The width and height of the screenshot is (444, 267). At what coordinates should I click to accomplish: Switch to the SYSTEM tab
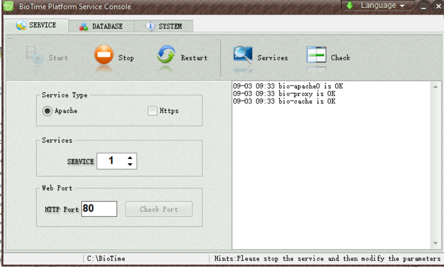(x=164, y=26)
